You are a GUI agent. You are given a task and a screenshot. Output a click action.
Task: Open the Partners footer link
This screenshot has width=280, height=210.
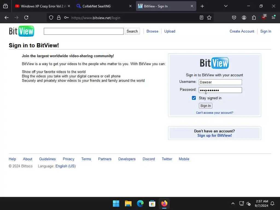tap(105, 159)
